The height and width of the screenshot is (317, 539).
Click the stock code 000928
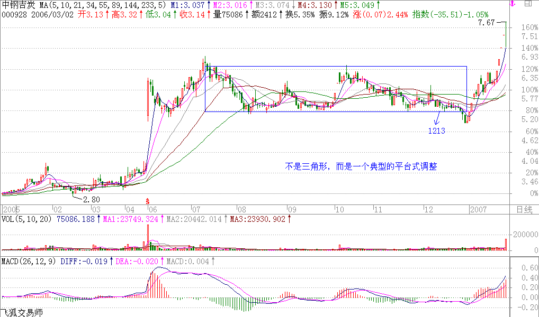point(14,15)
